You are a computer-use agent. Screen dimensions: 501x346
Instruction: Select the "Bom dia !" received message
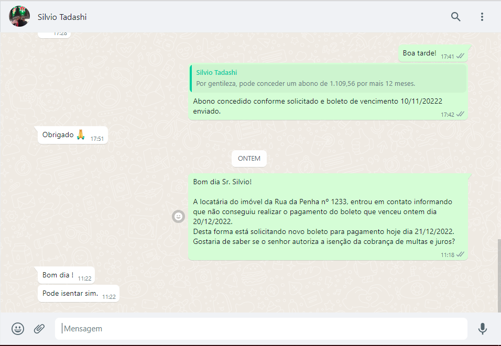pyautogui.click(x=58, y=275)
